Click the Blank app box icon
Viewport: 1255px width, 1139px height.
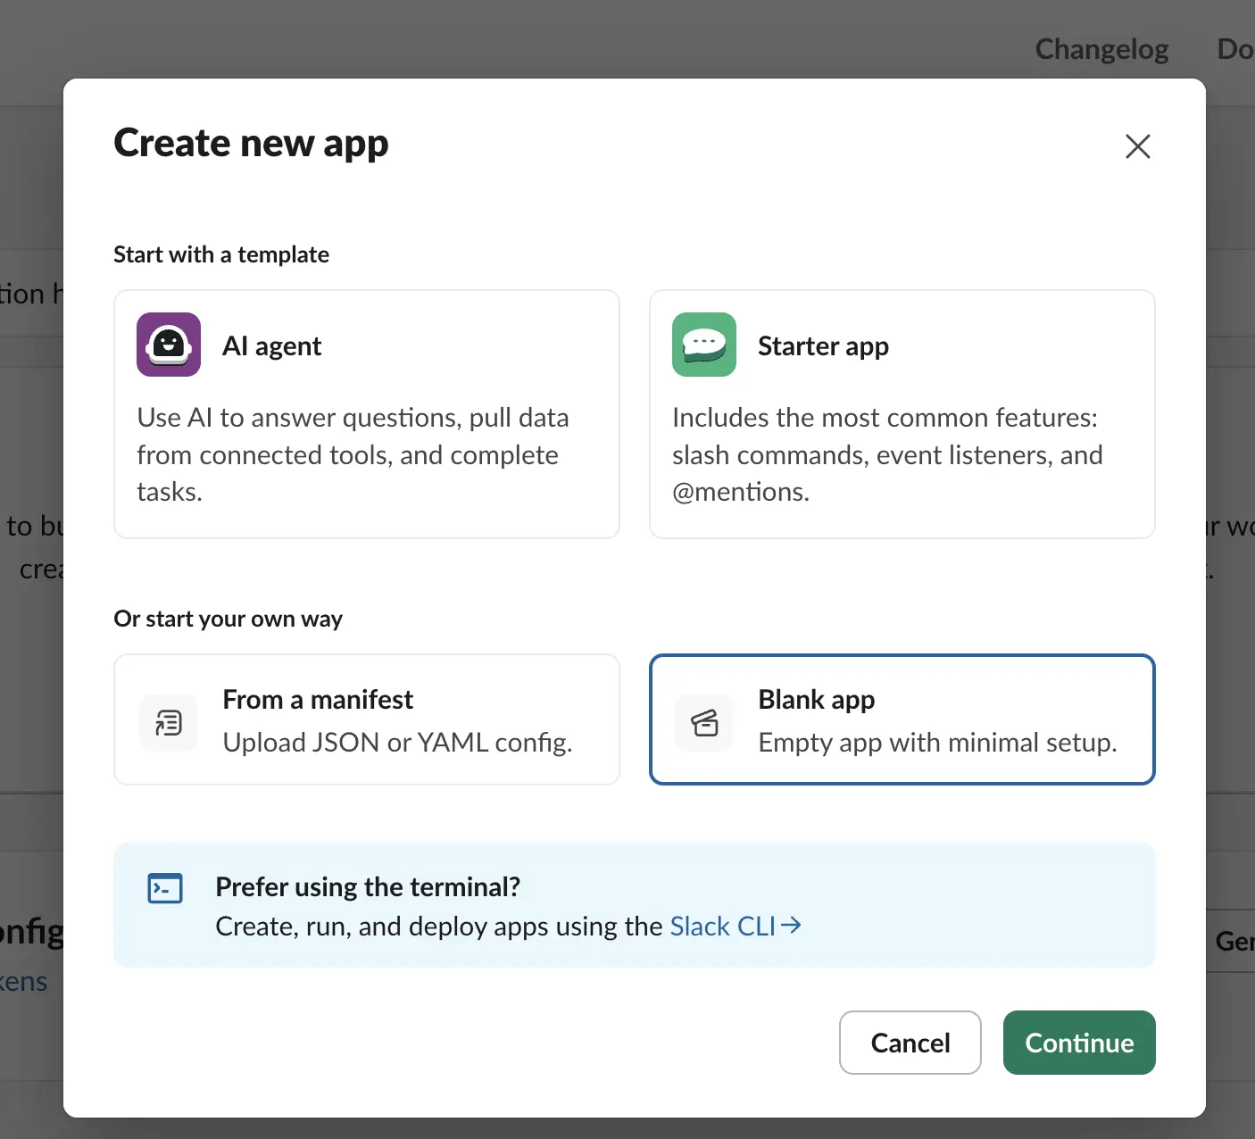[704, 722]
